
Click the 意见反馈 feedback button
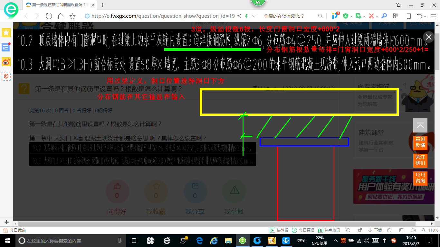[x=420, y=142]
